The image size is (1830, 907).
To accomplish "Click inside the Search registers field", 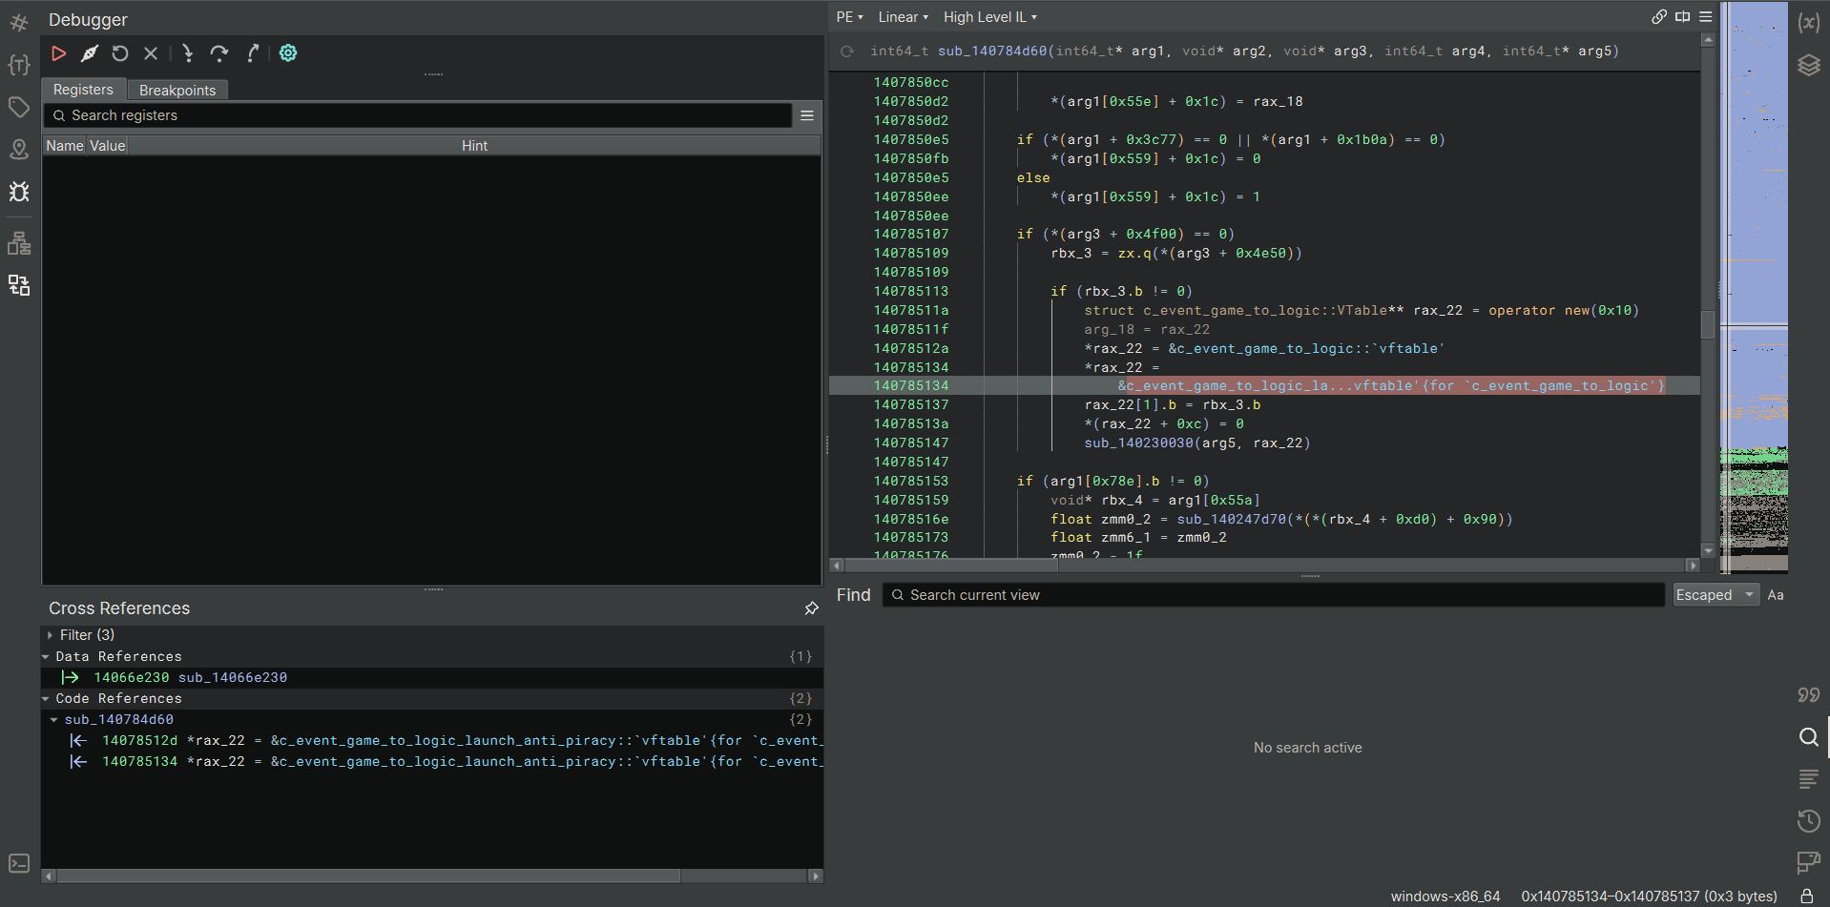I will [417, 115].
